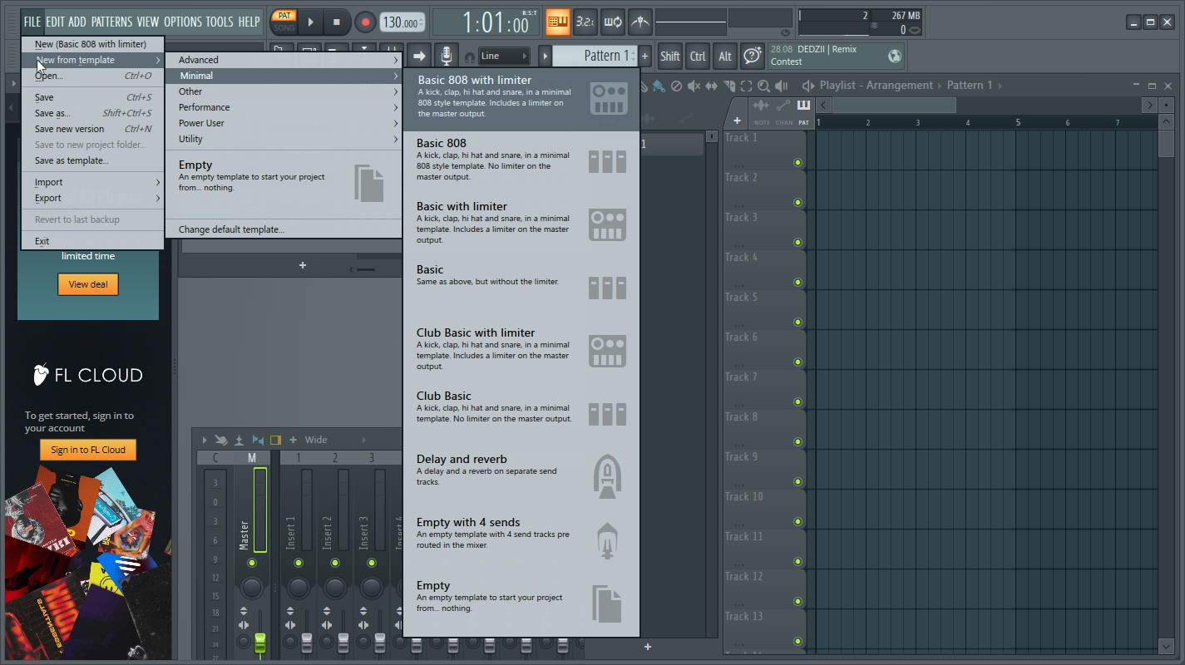Viewport: 1185px width, 665px height.
Task: Choose the Club Basic with limiter template
Action: point(521,349)
